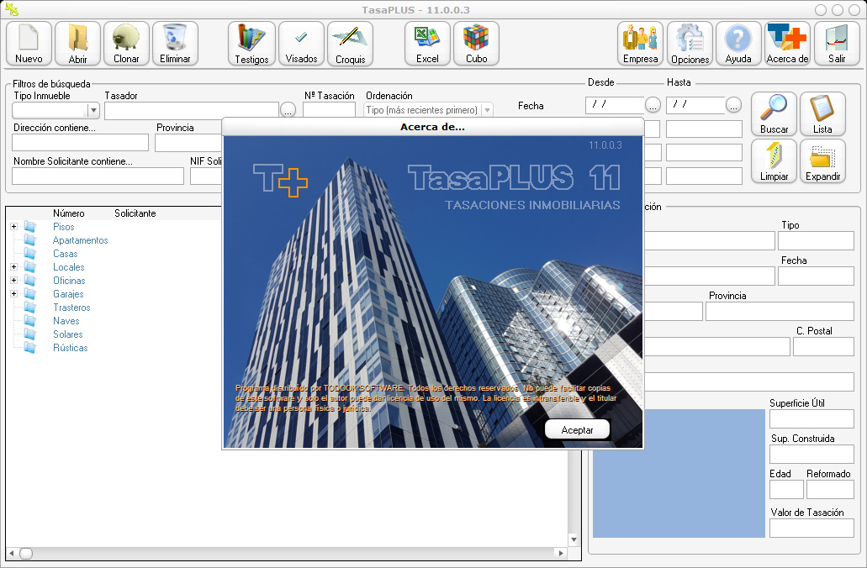
Task: Open a file with Abrir
Action: pyautogui.click(x=77, y=44)
